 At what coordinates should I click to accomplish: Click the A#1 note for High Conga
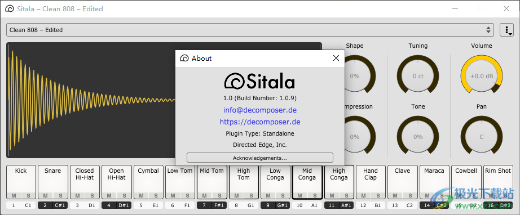[x=346, y=205]
